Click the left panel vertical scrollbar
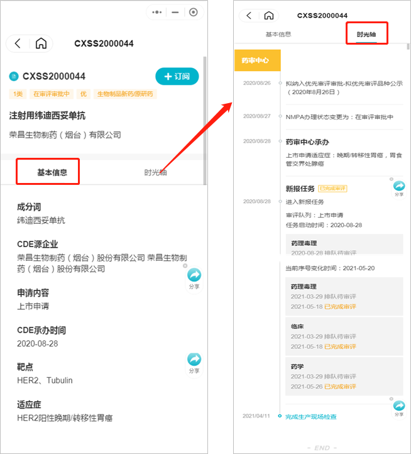This screenshot has width=411, height=454. click(x=205, y=120)
